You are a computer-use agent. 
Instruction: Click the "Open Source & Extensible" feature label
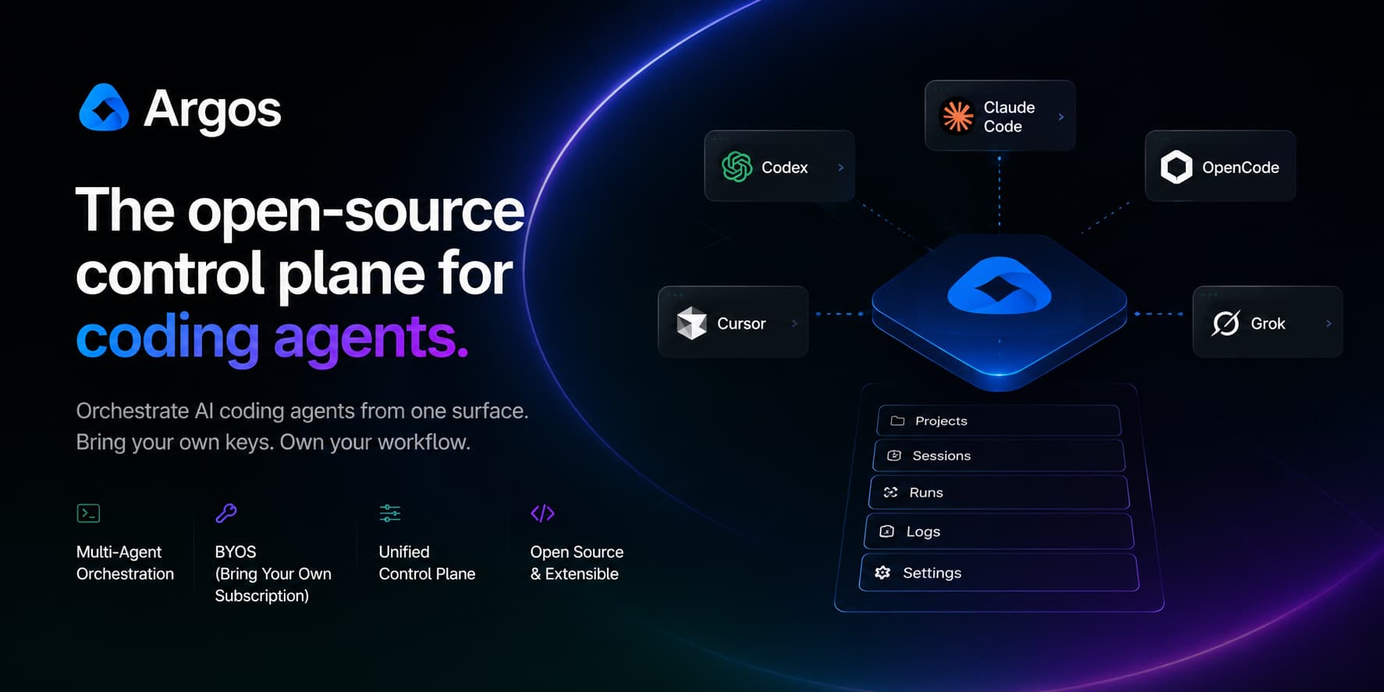(x=577, y=562)
